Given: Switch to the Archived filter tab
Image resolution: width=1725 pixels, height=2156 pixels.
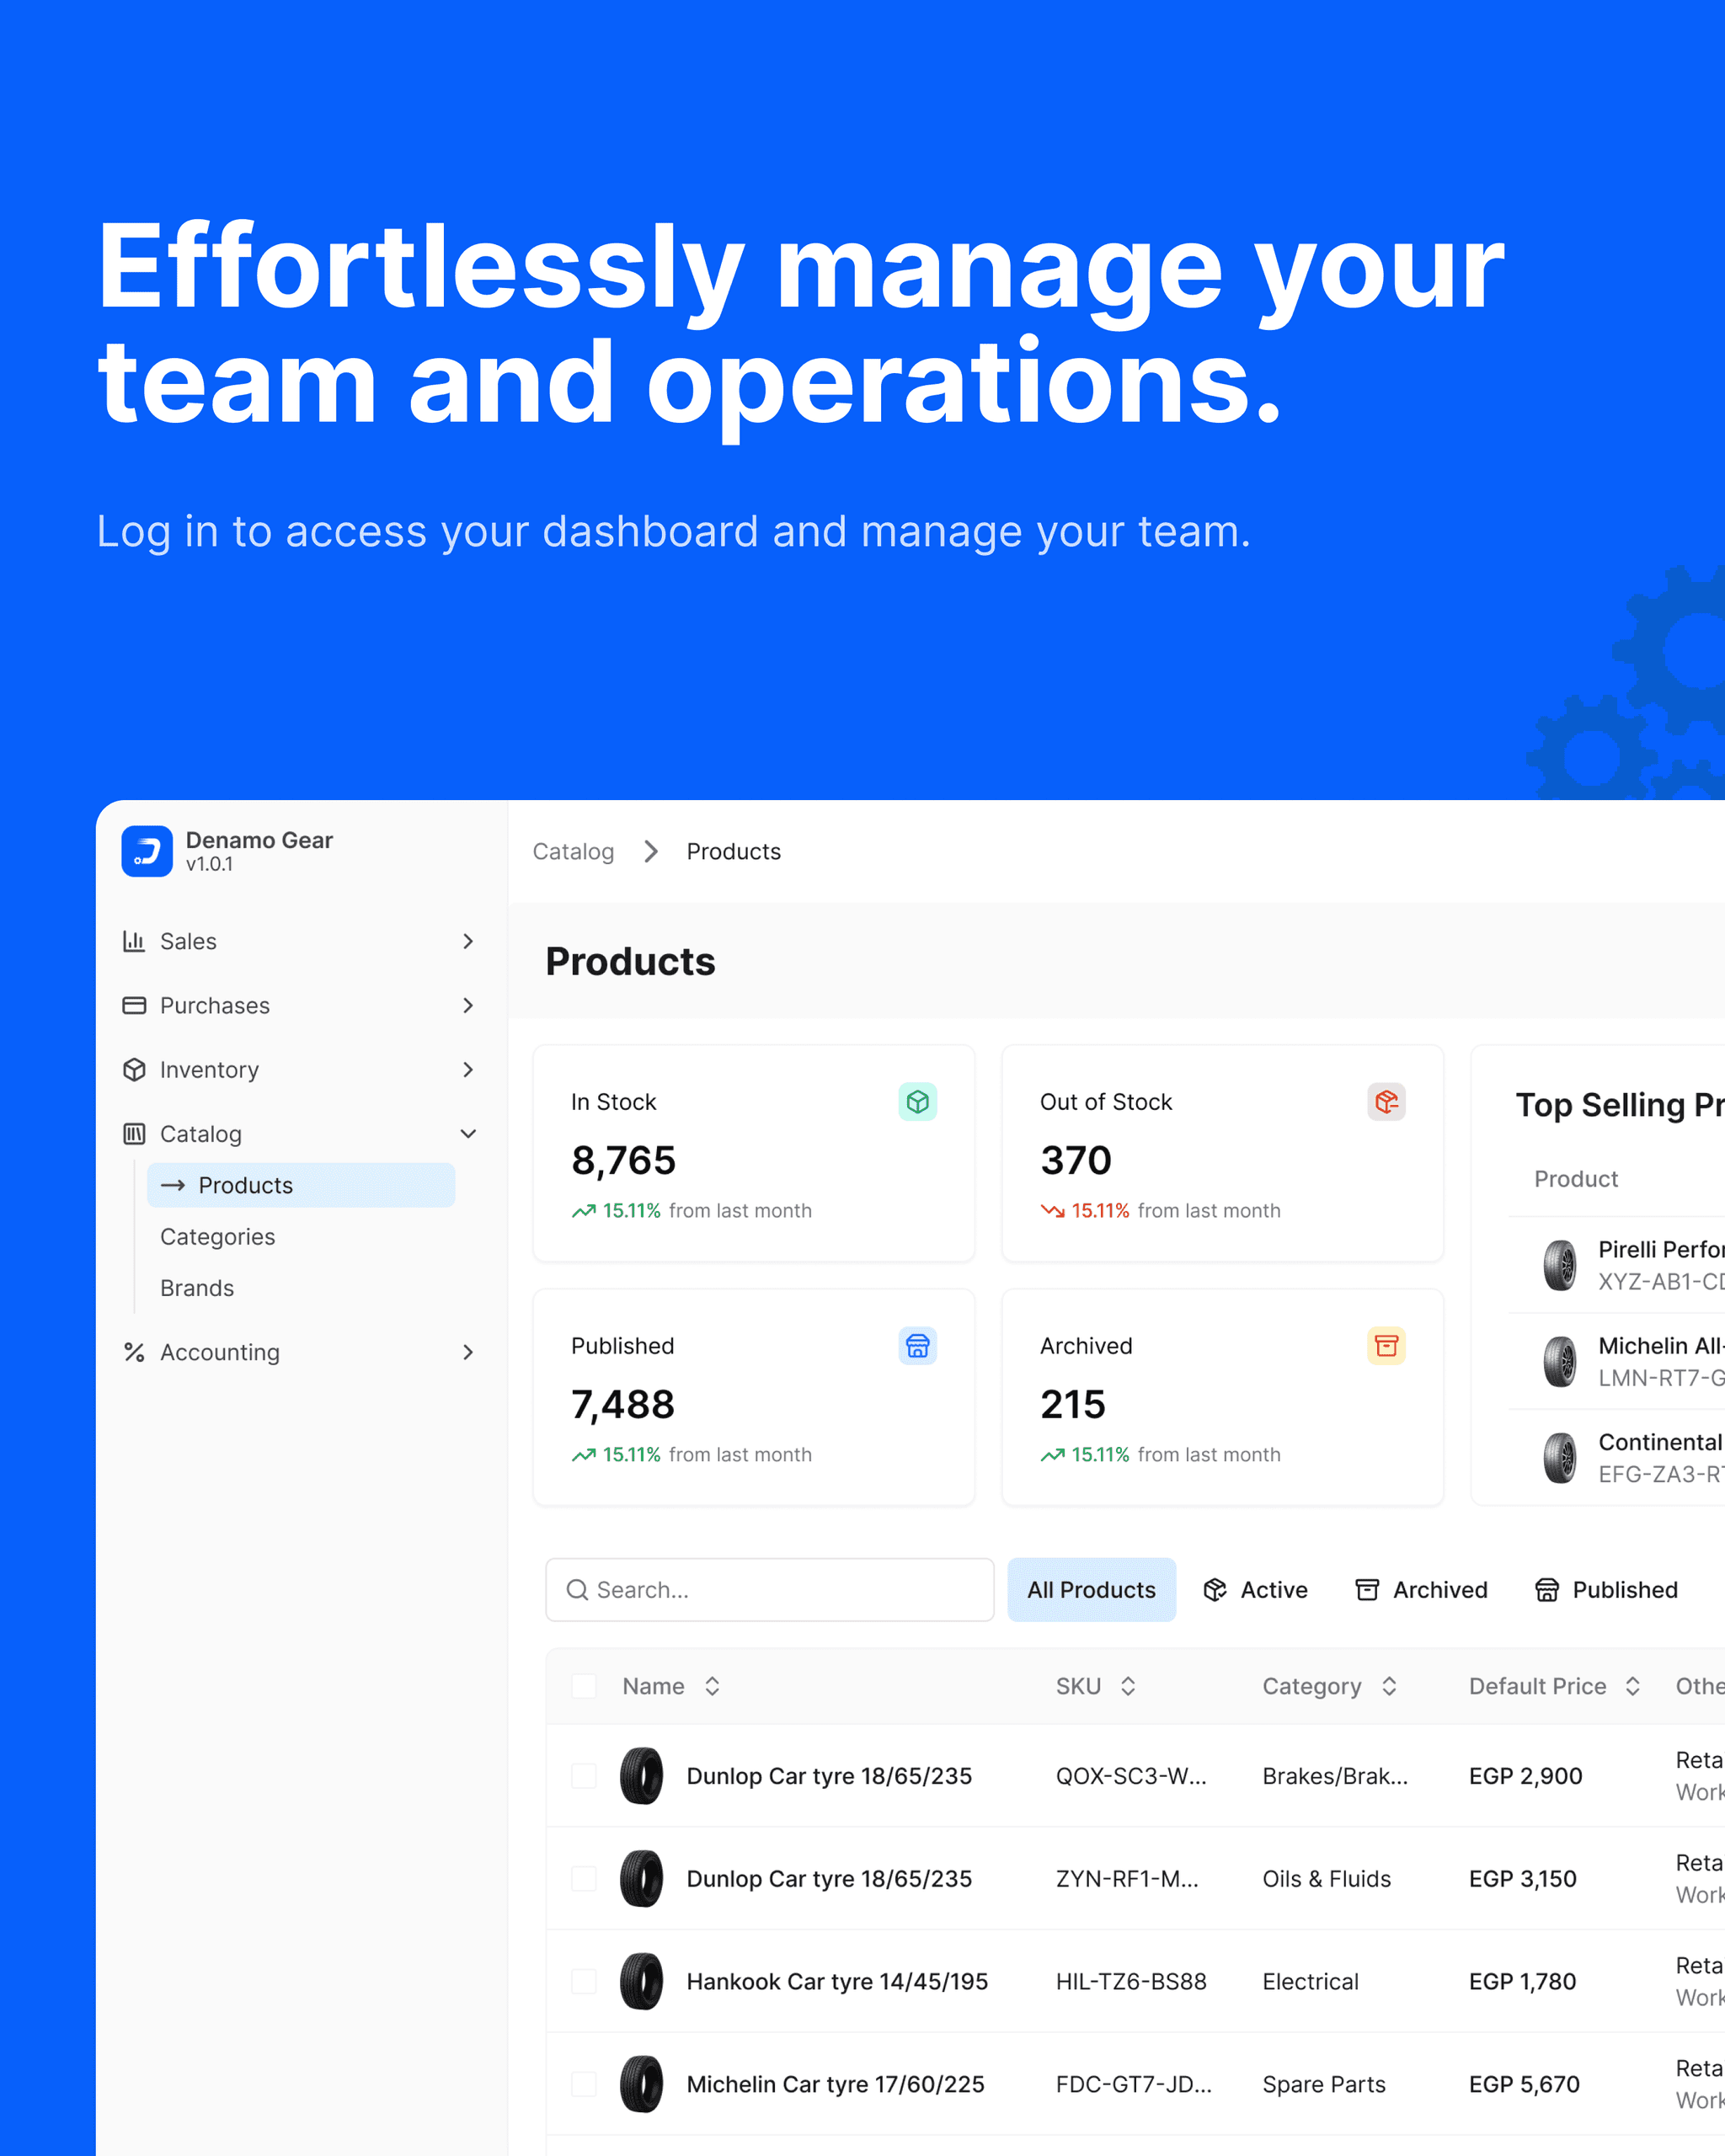Looking at the screenshot, I should 1421,1590.
